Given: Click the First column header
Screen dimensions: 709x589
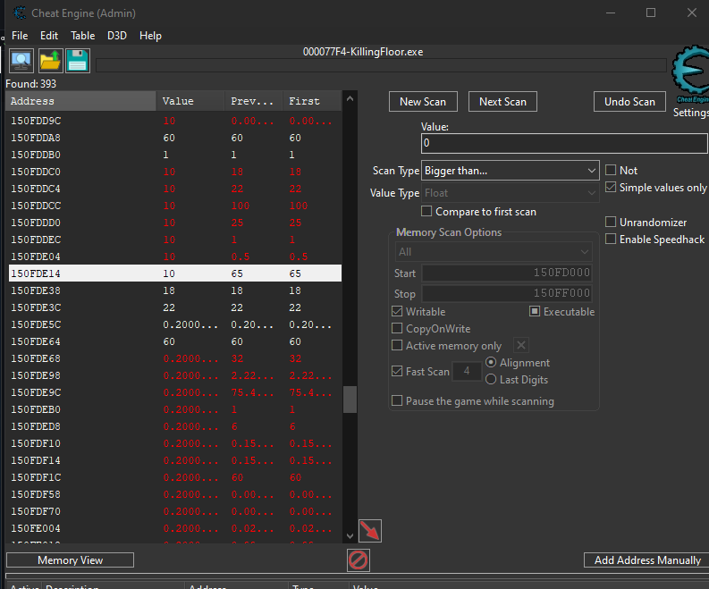Looking at the screenshot, I should [x=312, y=101].
